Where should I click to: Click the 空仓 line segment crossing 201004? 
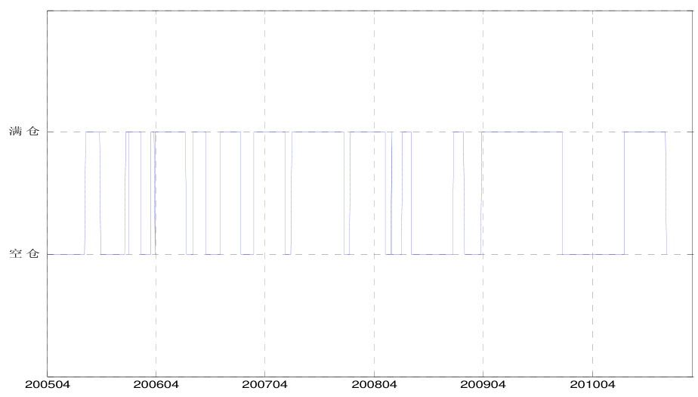(x=594, y=254)
